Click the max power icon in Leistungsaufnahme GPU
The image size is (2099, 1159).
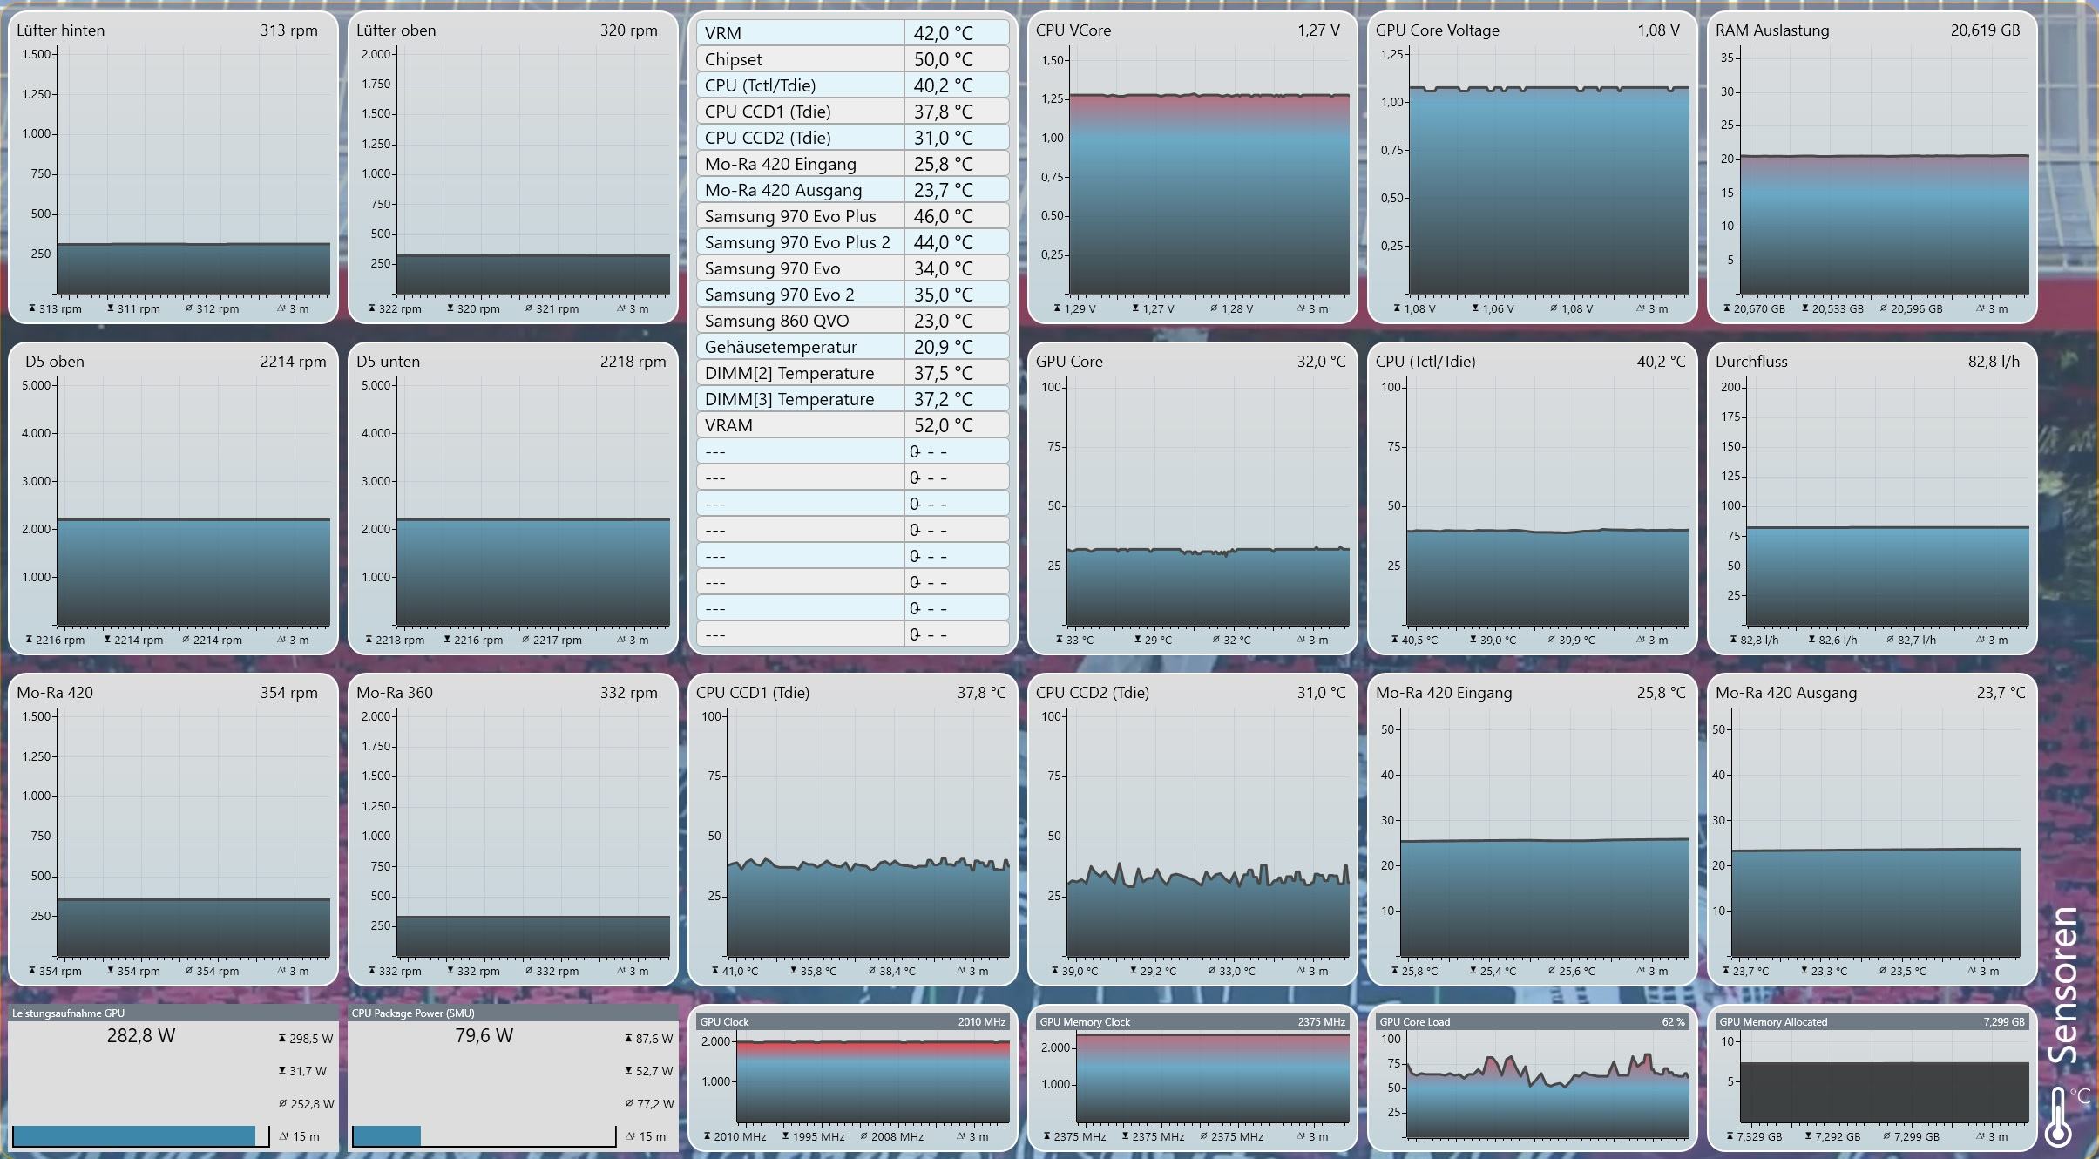coord(282,1039)
